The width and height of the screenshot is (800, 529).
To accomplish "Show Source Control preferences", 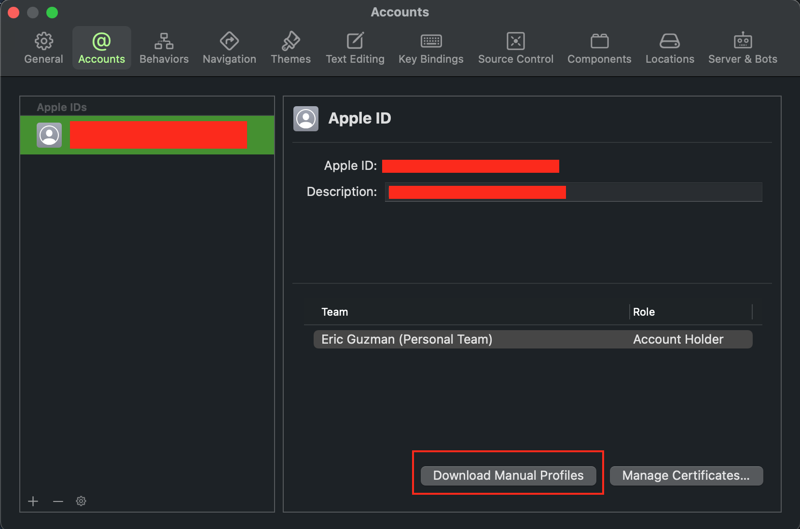I will (x=516, y=48).
